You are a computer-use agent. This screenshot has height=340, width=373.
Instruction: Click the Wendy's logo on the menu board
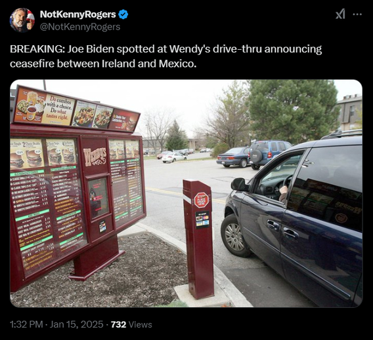[95, 156]
